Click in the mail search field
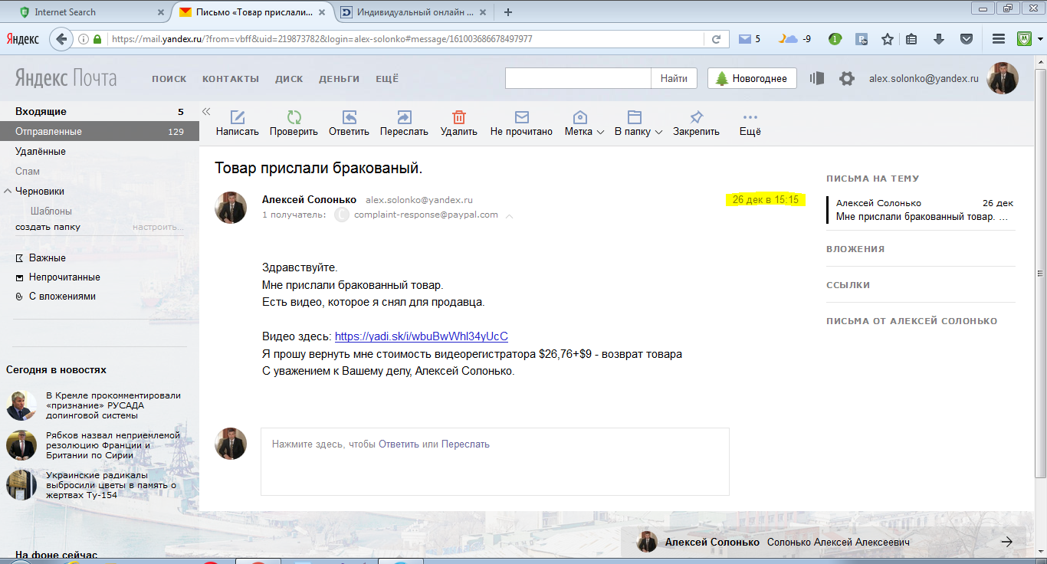This screenshot has height=564, width=1047. tap(578, 78)
